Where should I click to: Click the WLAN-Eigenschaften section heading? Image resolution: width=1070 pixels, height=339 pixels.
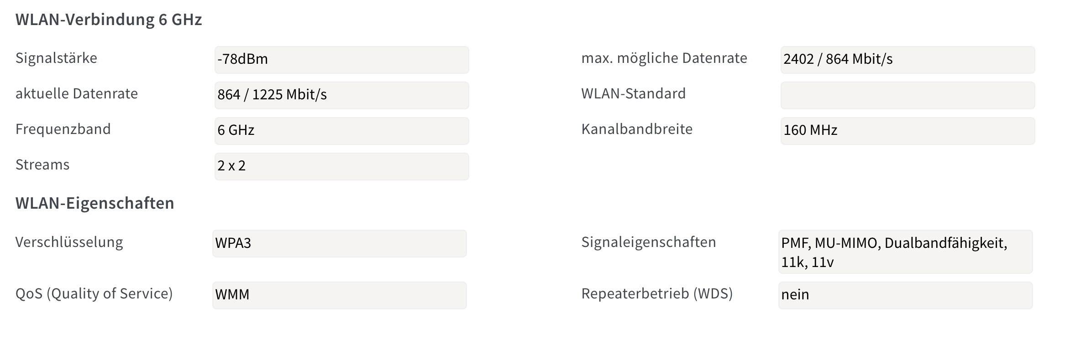click(x=95, y=203)
